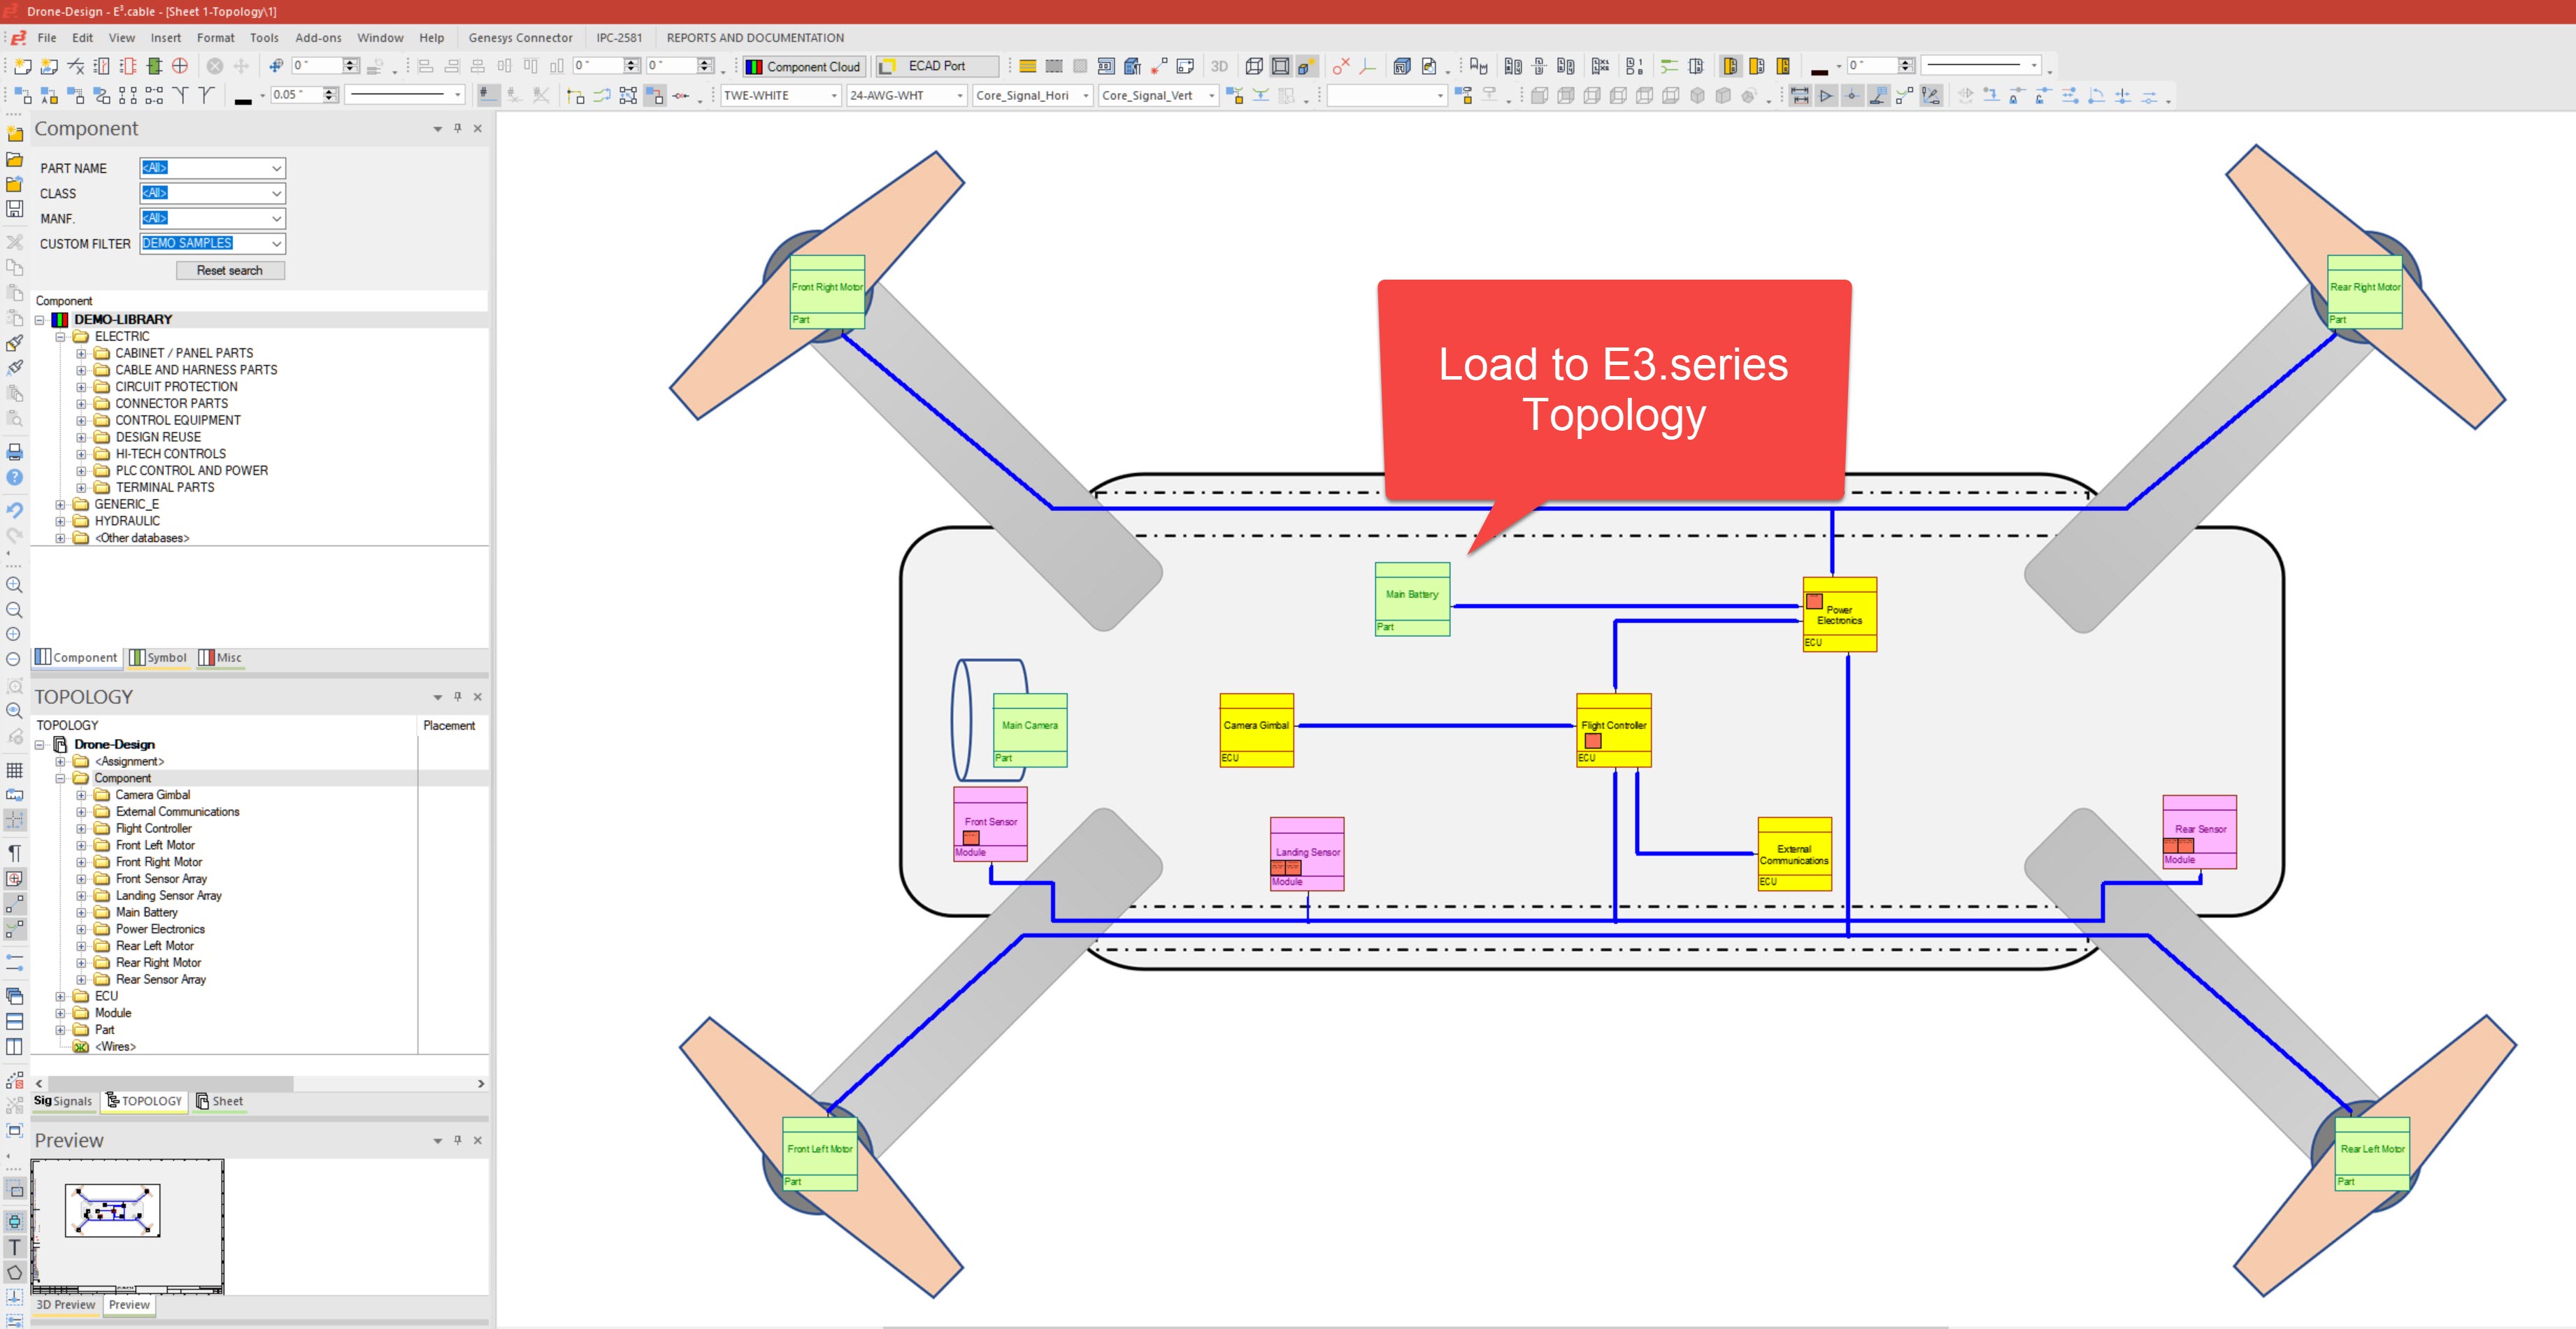The height and width of the screenshot is (1329, 2576).
Task: Toggle auto-hide pin on the Preview panel
Action: [x=458, y=1140]
